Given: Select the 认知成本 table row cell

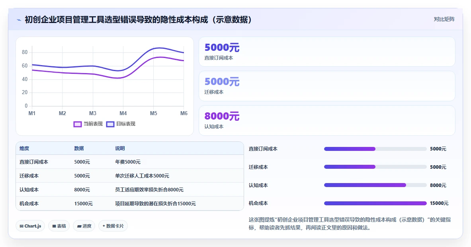Looking at the screenshot, I should (29, 190).
